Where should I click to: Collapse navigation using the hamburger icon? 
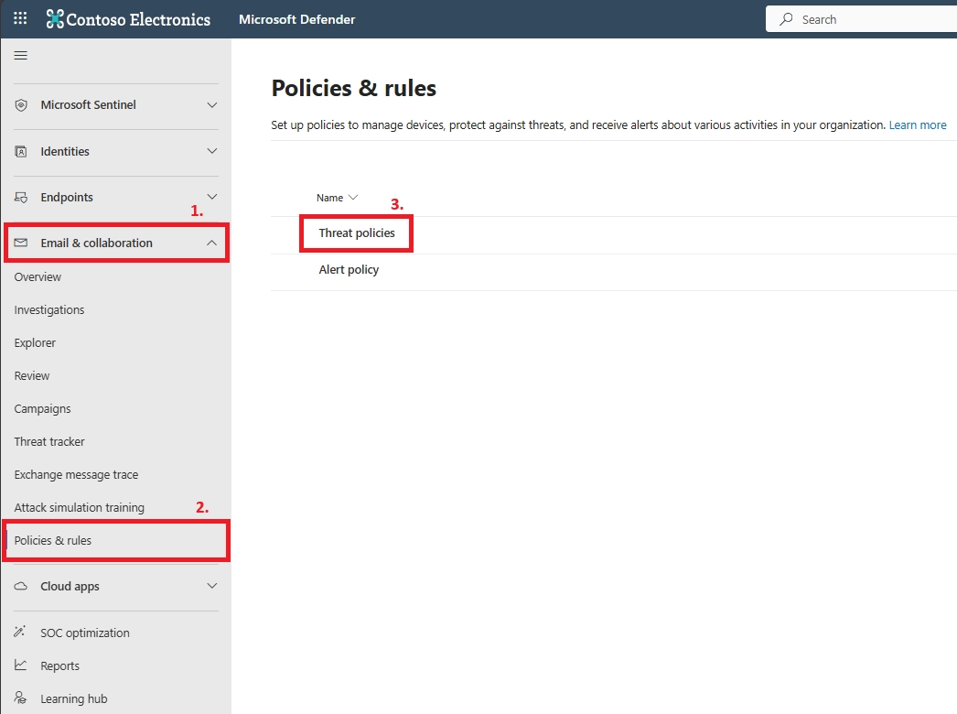(x=20, y=55)
